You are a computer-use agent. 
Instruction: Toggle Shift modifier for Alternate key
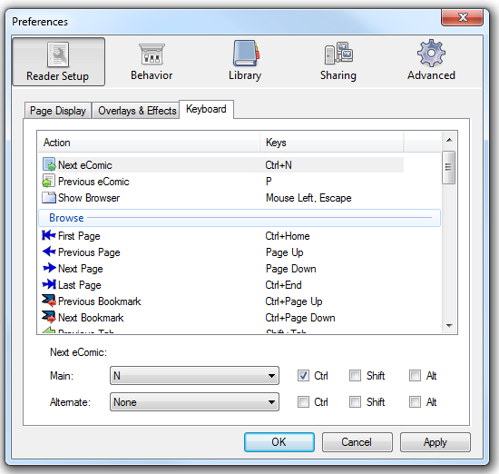[355, 402]
